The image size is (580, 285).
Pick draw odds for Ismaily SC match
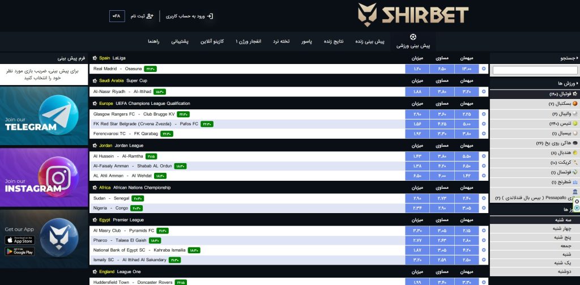click(x=442, y=260)
